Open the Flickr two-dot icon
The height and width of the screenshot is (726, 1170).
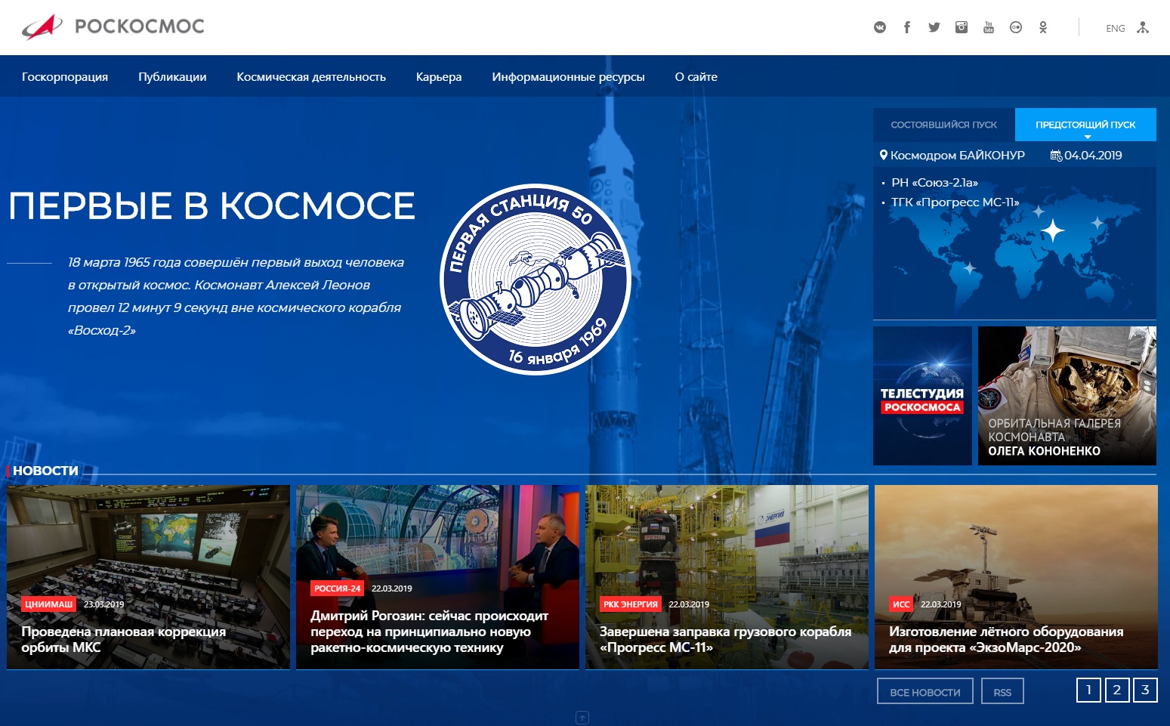[x=1016, y=27]
